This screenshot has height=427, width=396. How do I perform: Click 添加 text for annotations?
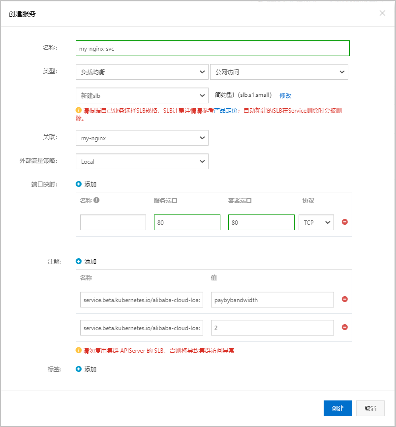(90, 261)
